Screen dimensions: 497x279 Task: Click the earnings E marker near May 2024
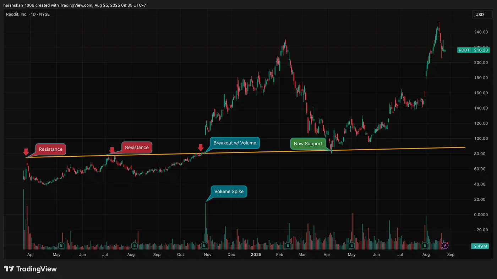coord(61,245)
